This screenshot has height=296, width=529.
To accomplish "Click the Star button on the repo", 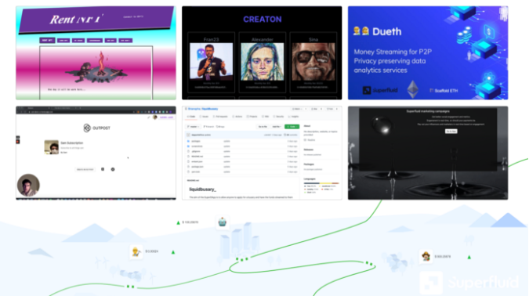I will click(x=315, y=109).
